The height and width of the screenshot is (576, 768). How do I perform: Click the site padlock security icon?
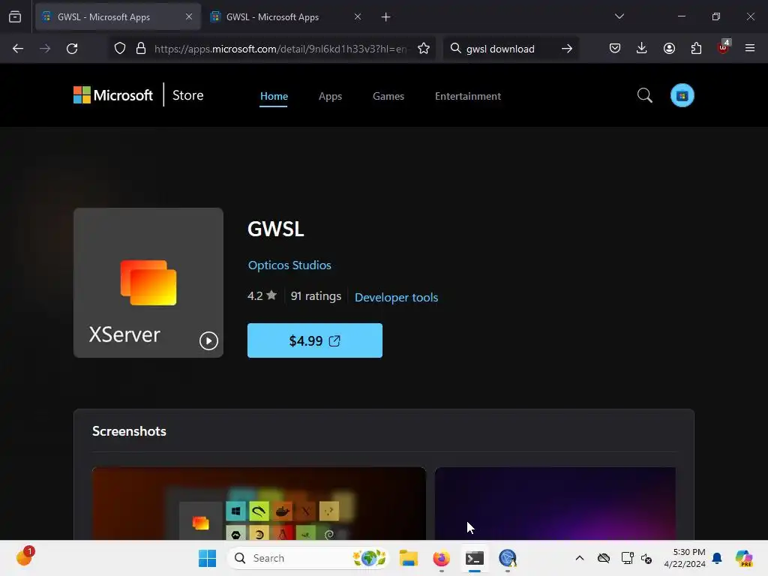click(141, 49)
